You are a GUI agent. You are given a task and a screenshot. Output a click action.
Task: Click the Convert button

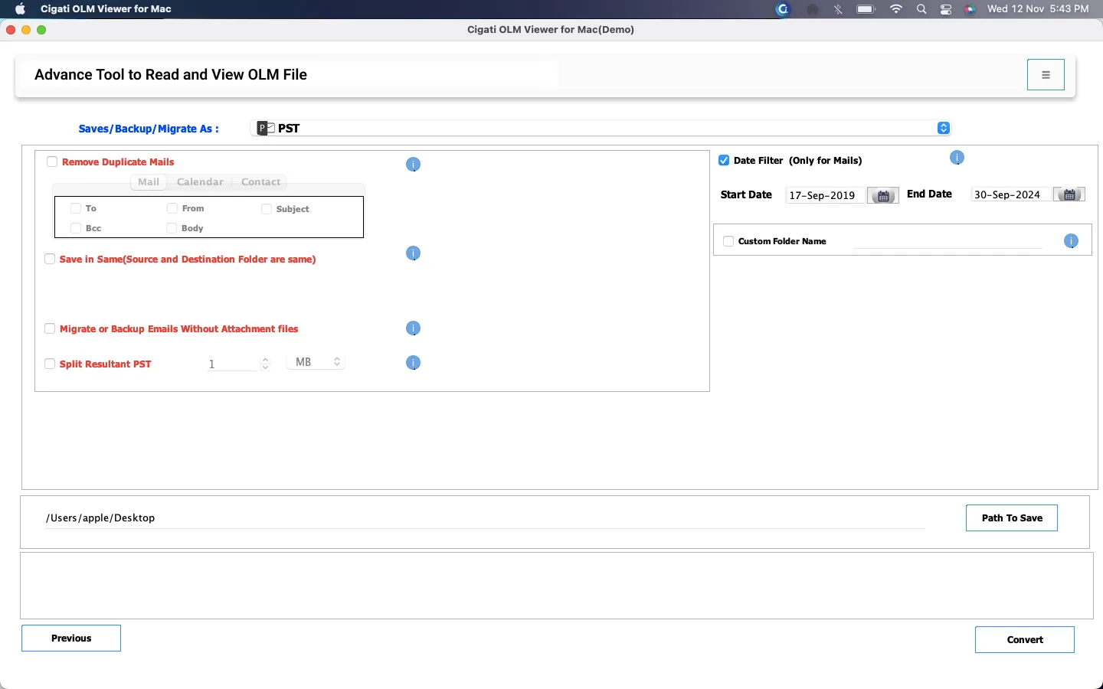click(1024, 640)
